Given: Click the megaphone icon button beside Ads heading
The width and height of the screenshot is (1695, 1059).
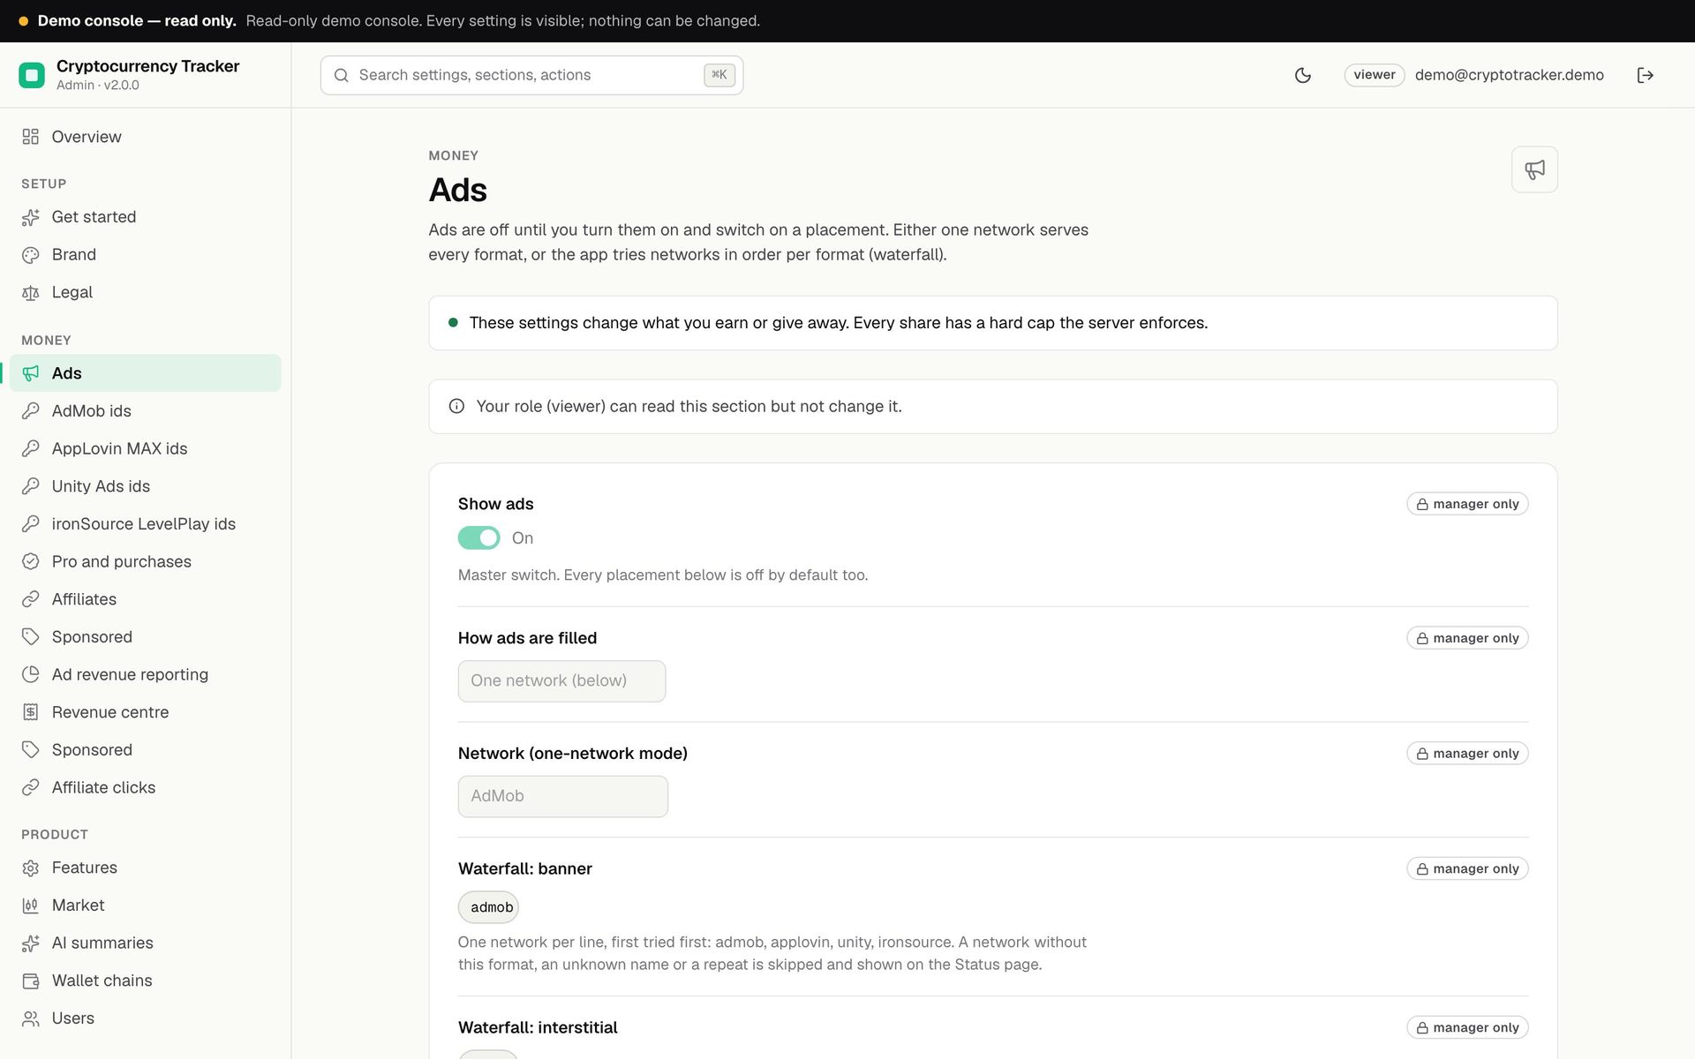Looking at the screenshot, I should [1534, 169].
